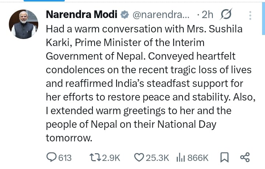Select the active tab with the blue underline
265x169 pixels.
pyautogui.click(x=44, y=1)
